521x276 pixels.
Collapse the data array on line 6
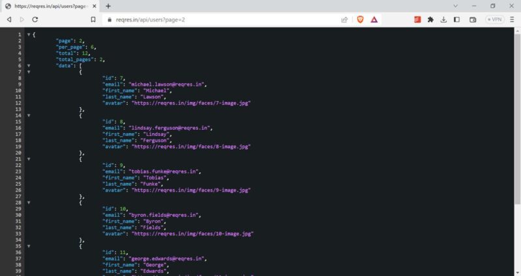29,66
